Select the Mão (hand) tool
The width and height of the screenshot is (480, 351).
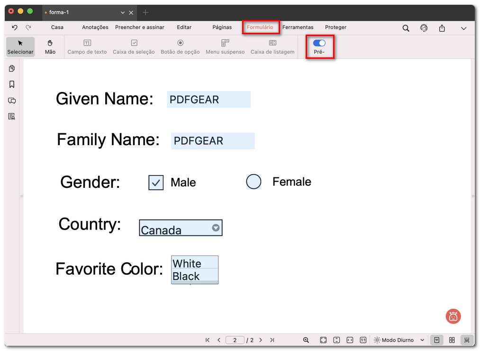[x=50, y=46]
